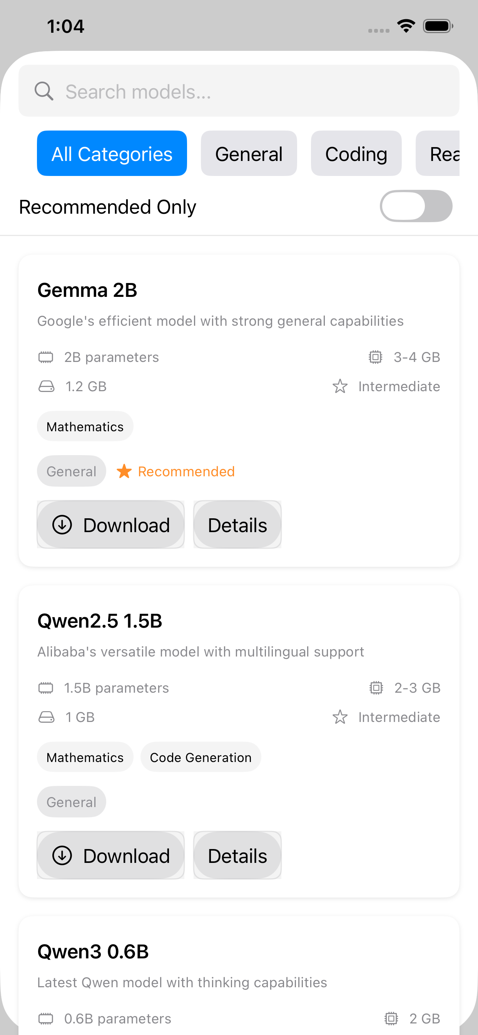Tap the Code Generation tag on Qwen2.5
Image resolution: width=478 pixels, height=1035 pixels.
(201, 757)
